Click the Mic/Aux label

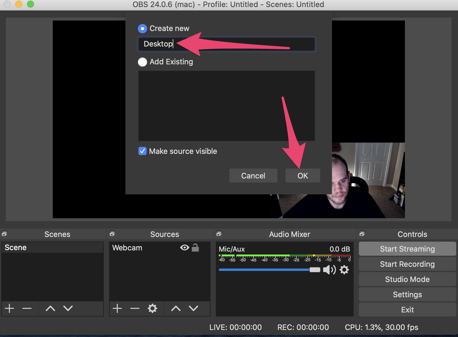232,249
